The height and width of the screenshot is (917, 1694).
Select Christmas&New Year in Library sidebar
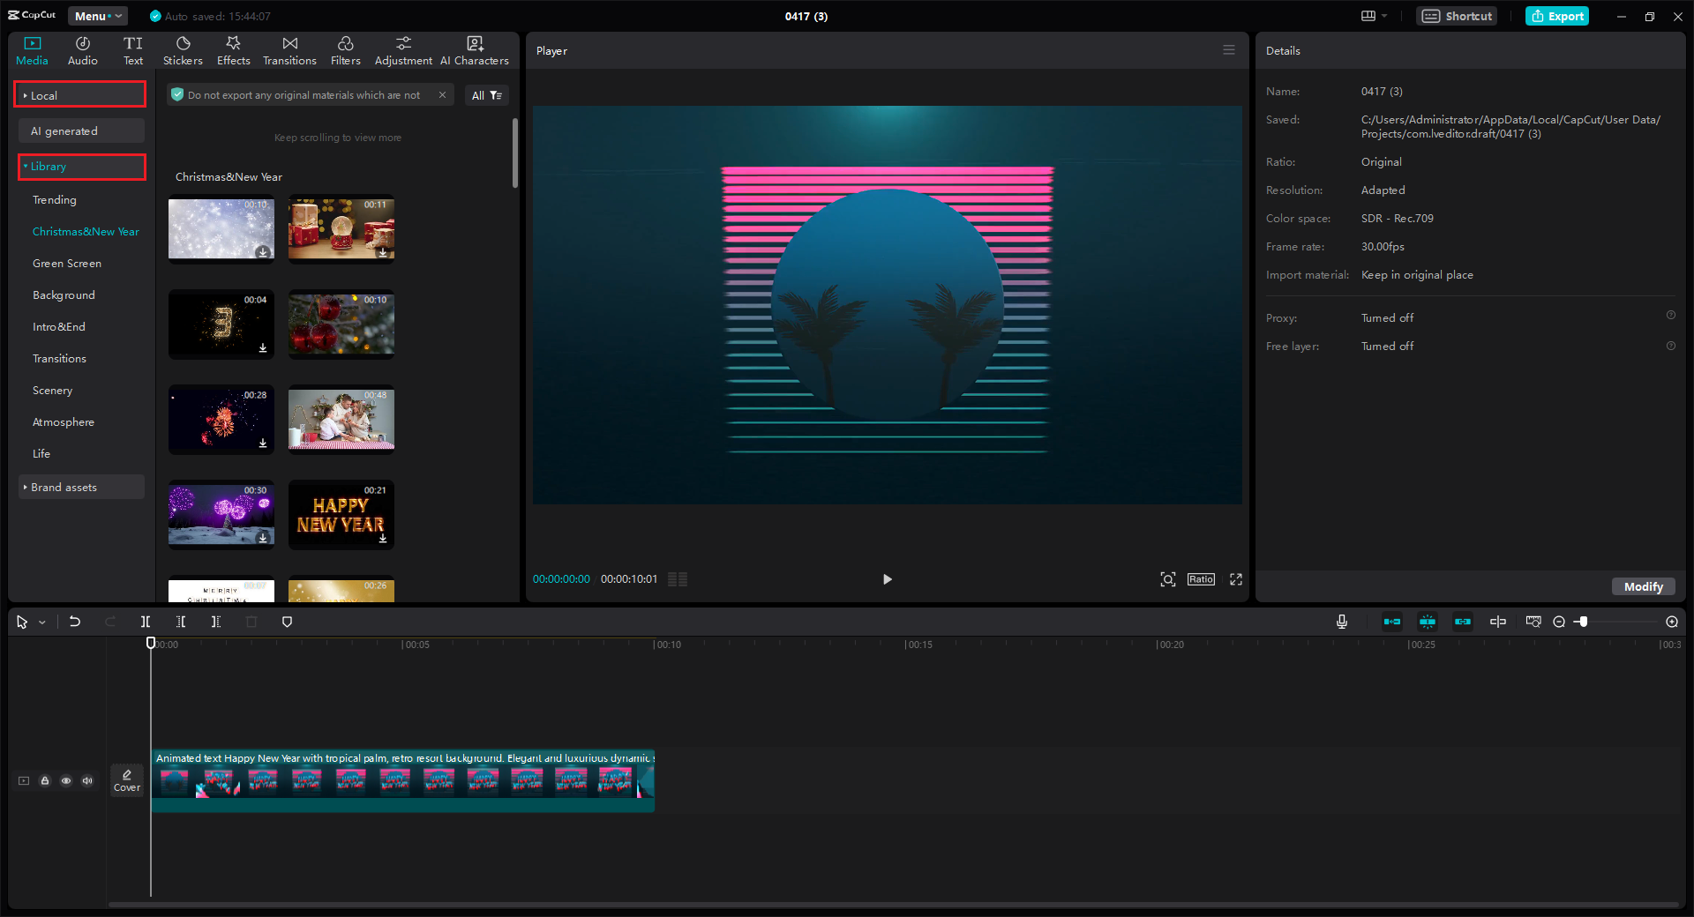pyautogui.click(x=85, y=231)
